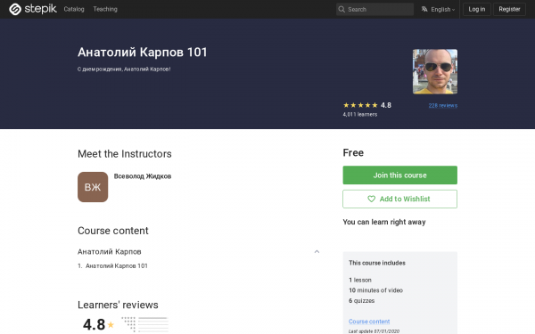535x334 pixels.
Task: Click the heart icon in Wishlist button
Action: click(371, 199)
